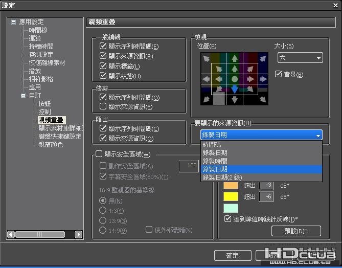Click the yellow 超出 -6 dB color swatch

click(x=231, y=196)
